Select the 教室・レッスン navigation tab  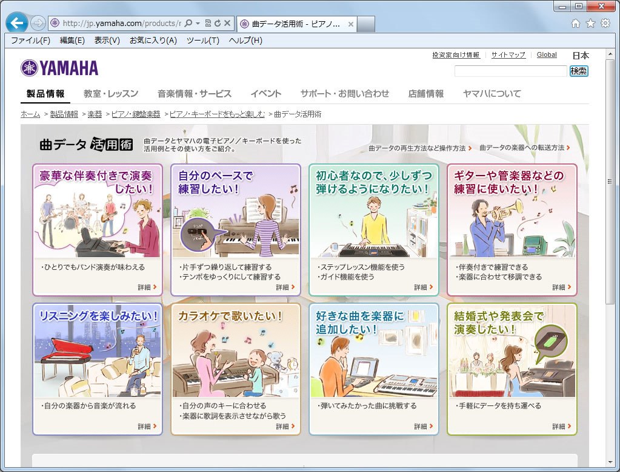tap(111, 94)
